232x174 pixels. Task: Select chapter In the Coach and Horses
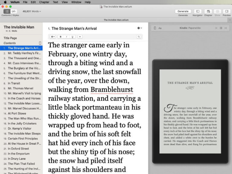(x=21, y=98)
